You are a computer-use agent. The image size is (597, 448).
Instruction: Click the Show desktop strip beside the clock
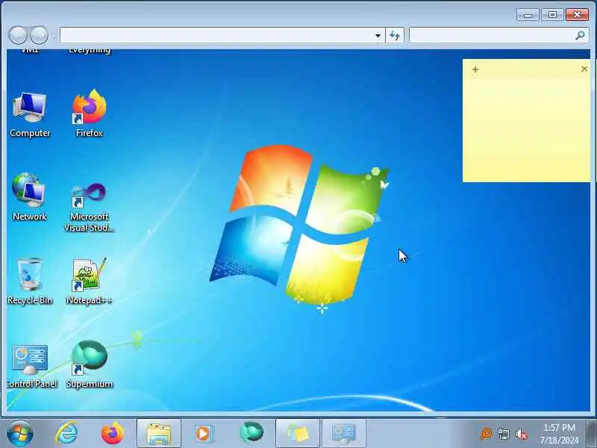point(592,433)
